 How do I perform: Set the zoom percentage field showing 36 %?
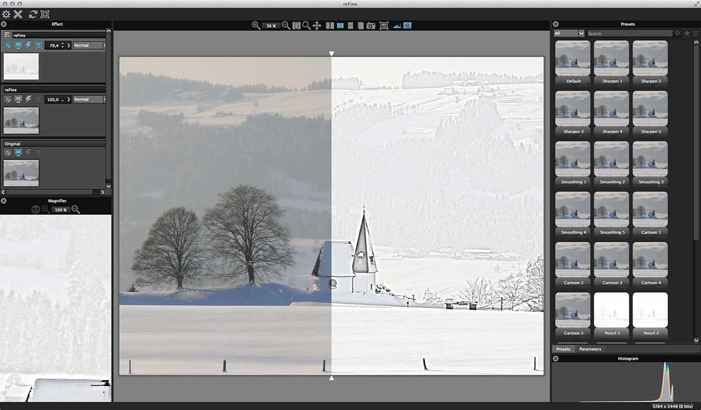[271, 26]
